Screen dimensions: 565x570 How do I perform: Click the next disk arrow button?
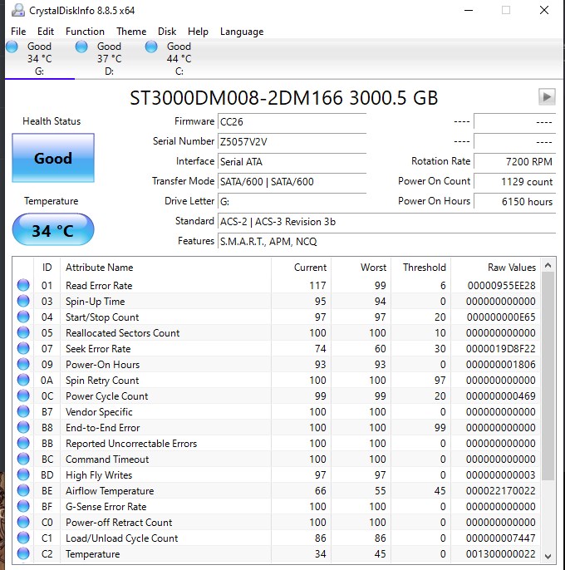(x=547, y=97)
